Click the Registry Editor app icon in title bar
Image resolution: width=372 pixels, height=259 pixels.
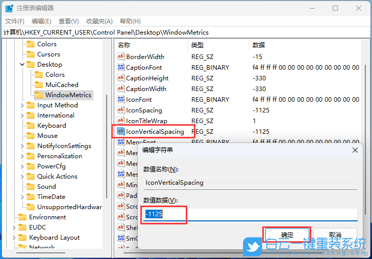click(9, 8)
